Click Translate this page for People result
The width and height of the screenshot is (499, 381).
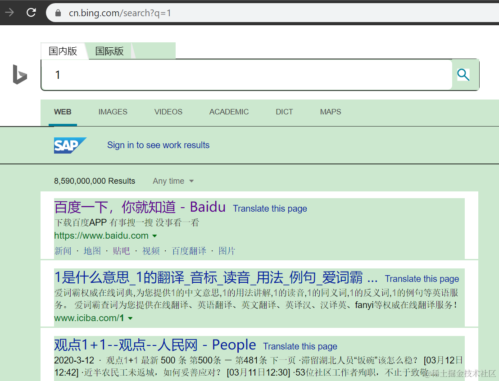point(300,346)
